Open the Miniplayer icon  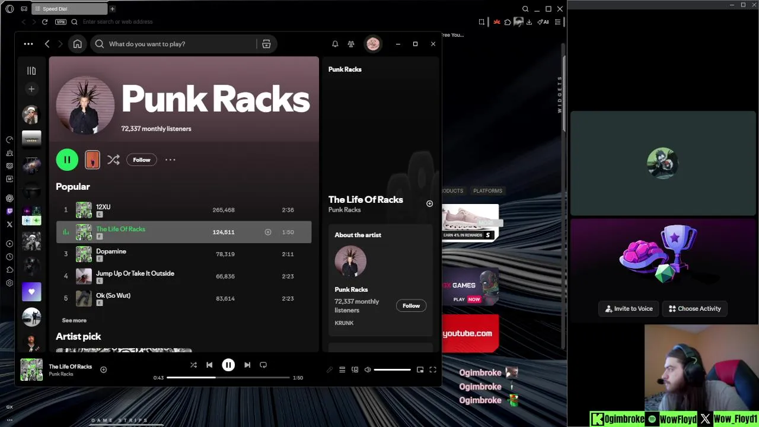(x=420, y=369)
